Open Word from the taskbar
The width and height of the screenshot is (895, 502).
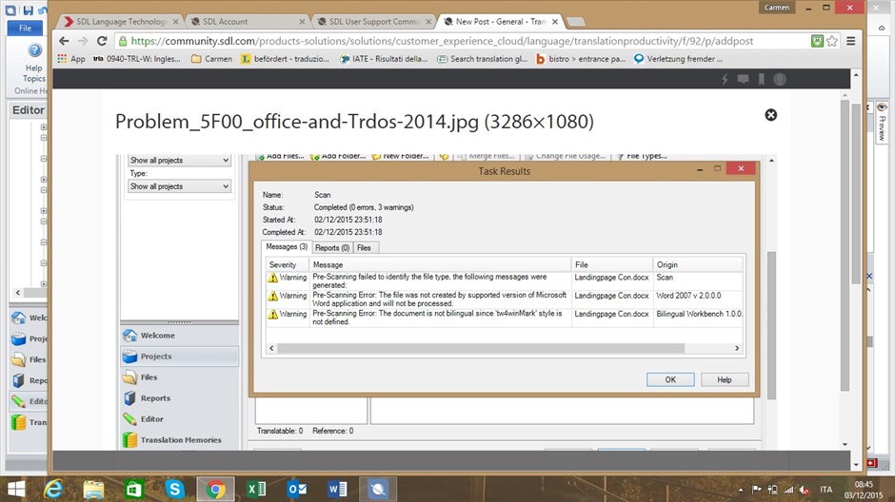337,489
